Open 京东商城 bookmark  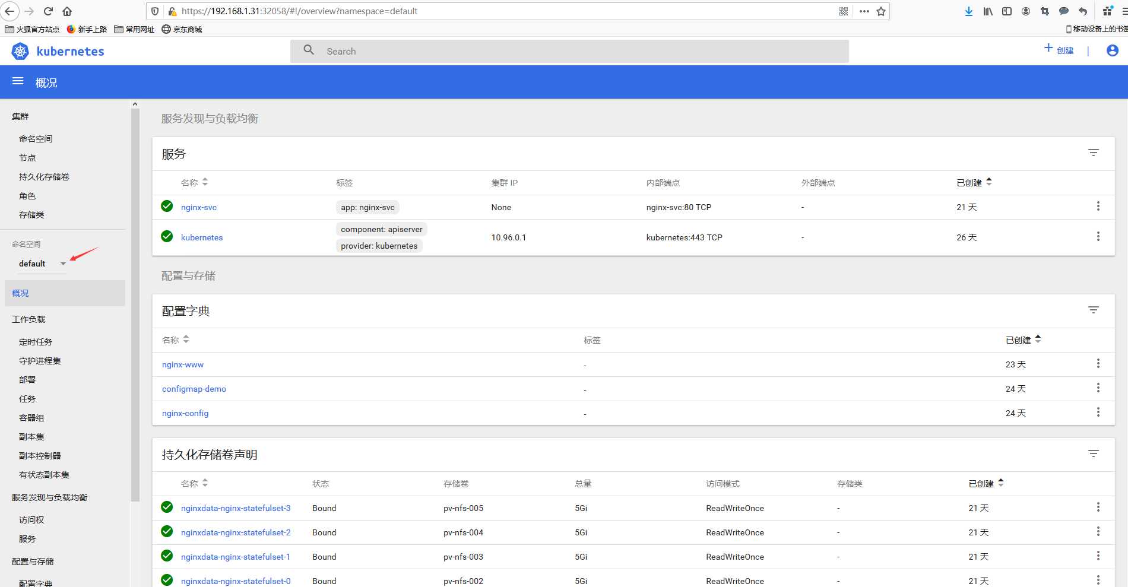coord(182,29)
